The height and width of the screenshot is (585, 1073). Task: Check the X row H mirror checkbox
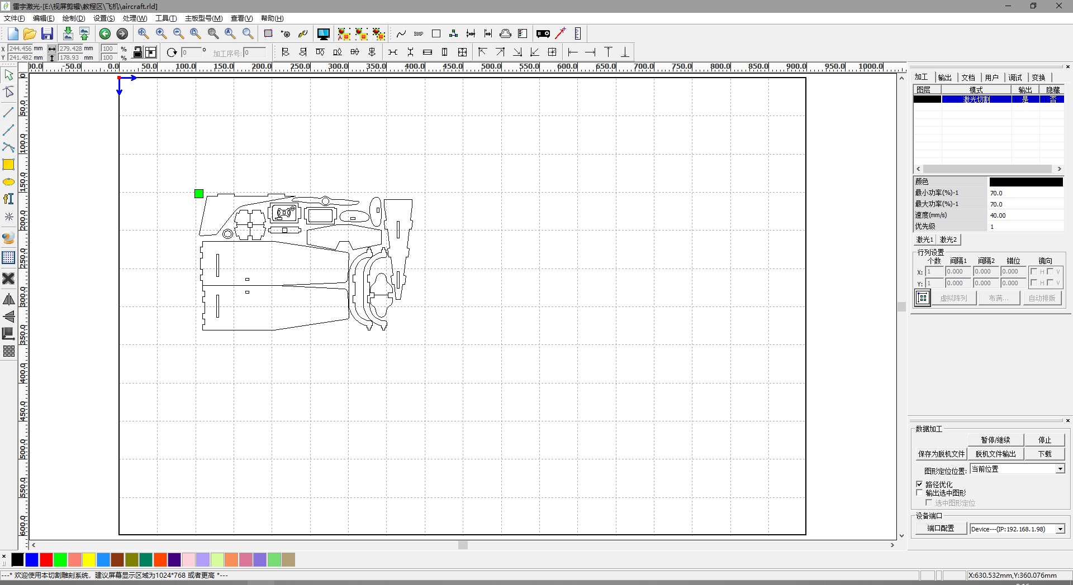[x=1034, y=271]
